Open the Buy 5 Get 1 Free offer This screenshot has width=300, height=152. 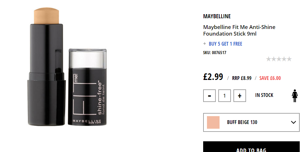click(225, 44)
